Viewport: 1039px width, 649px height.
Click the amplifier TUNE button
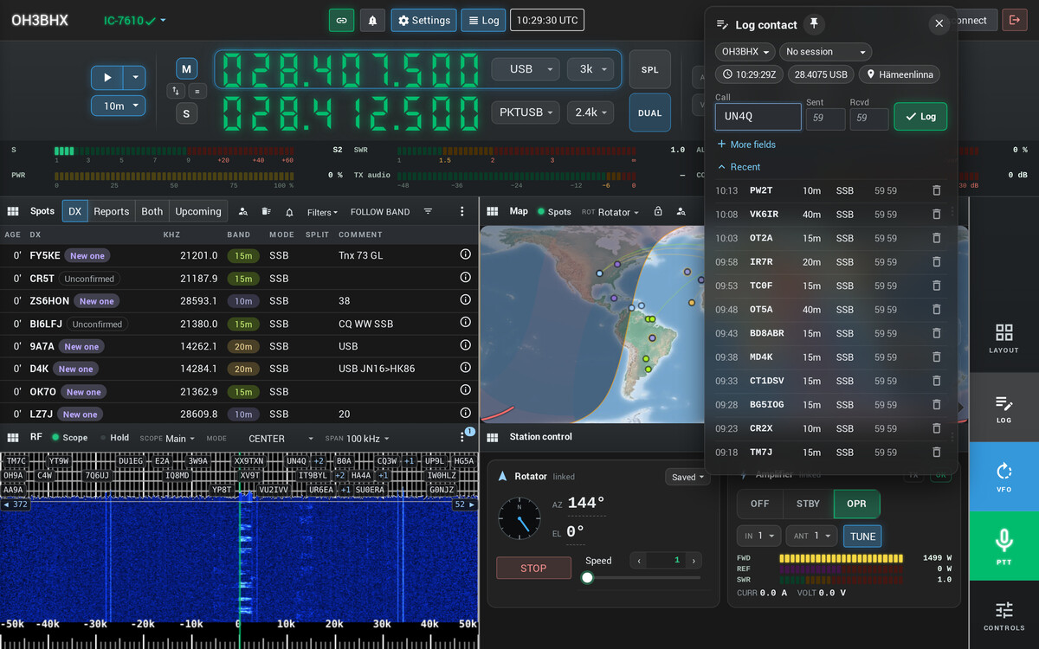(862, 537)
